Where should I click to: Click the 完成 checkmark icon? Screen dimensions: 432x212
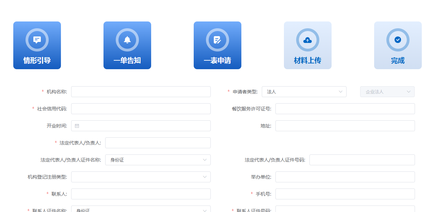[x=398, y=40]
